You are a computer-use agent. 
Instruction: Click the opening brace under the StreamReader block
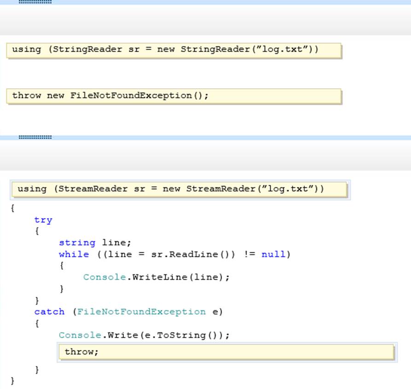12,208
